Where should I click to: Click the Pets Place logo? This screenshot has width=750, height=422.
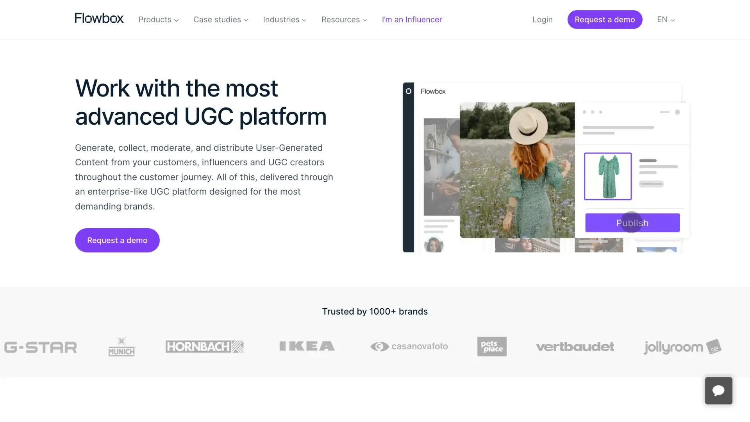[492, 346]
